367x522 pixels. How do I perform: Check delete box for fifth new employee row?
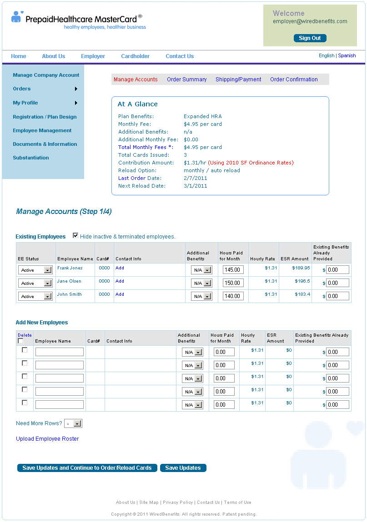(x=25, y=403)
